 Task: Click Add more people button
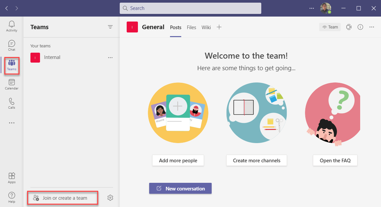pos(178,161)
